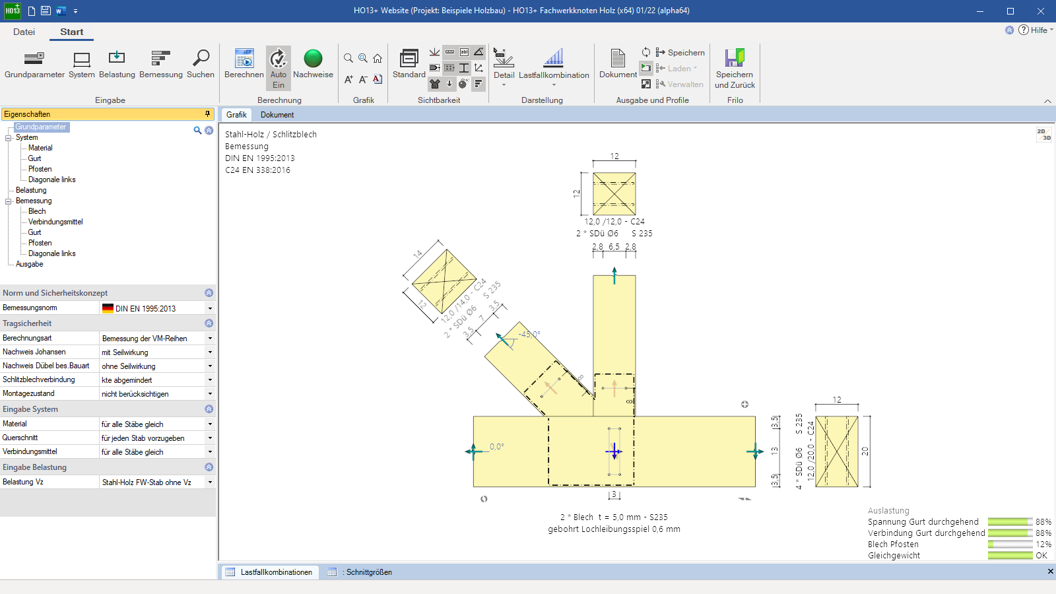Open the System input icon

click(x=82, y=65)
